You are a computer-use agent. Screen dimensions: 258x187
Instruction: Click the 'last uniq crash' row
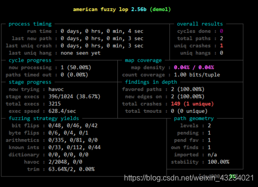75,46
